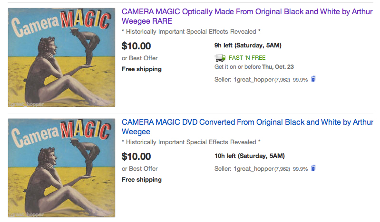
Task: Open the Camera Magic 'Optically Made' RARE listing title
Action: pos(247,16)
